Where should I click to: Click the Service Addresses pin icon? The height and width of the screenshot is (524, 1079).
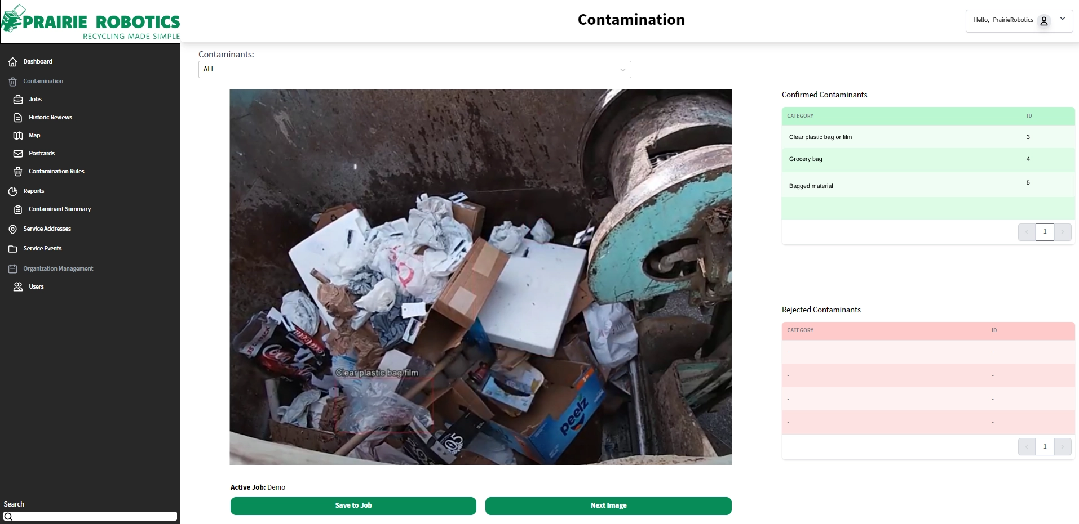[13, 229]
